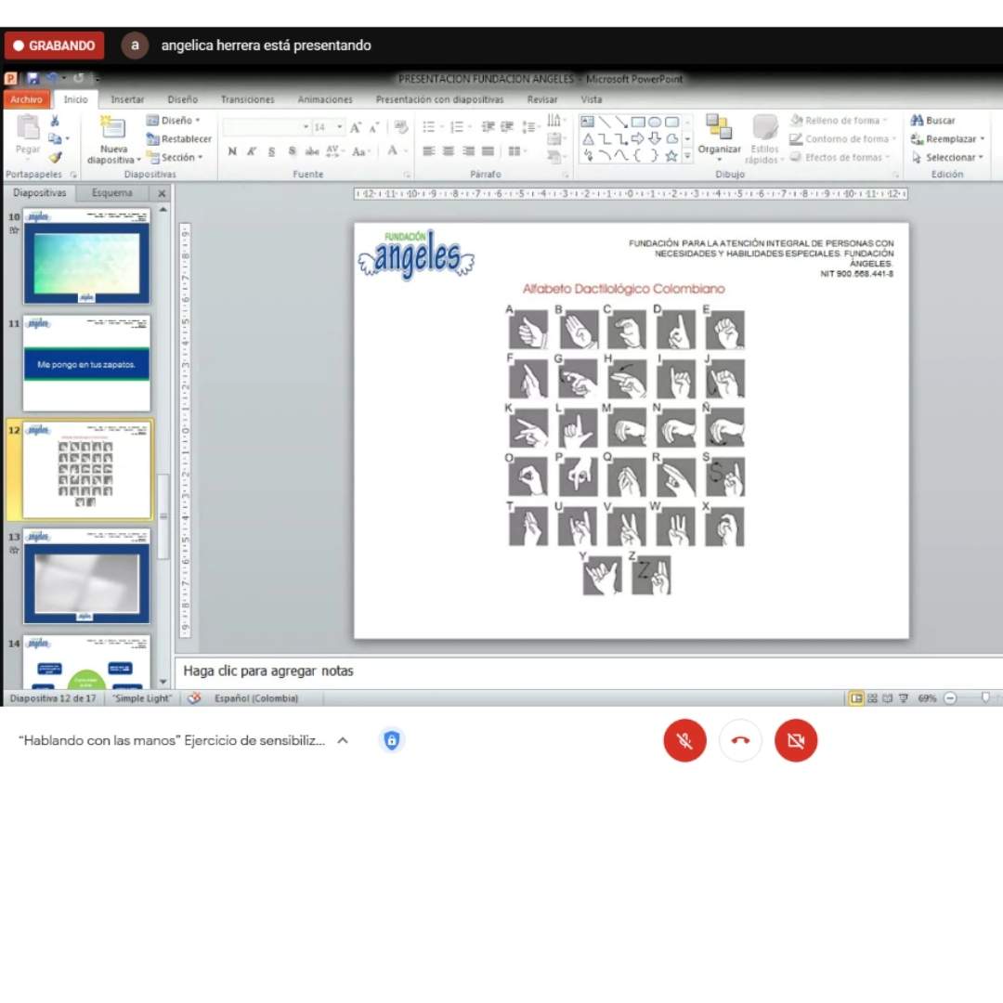The height and width of the screenshot is (1003, 1003).
Task: Open the blue security shield icon
Action: click(392, 740)
